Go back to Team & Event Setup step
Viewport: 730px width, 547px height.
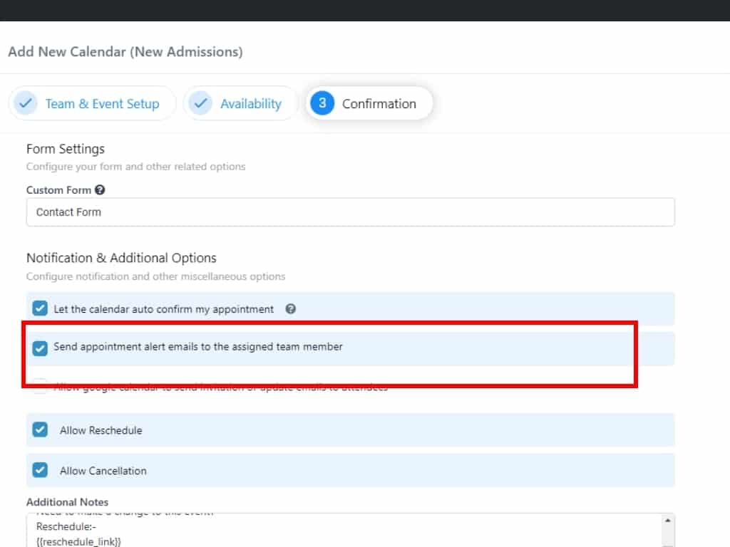(x=102, y=104)
